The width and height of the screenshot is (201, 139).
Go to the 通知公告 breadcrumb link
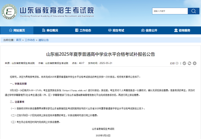pyautogui.click(x=44, y=40)
